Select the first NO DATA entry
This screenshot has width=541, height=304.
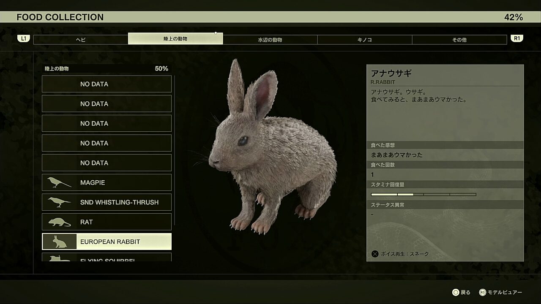click(x=107, y=84)
